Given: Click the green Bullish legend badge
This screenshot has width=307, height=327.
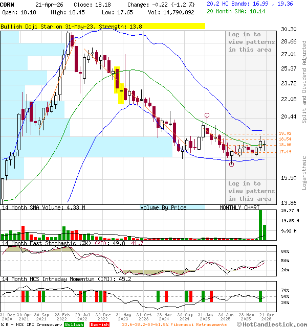Looking at the screenshot, I should pos(74,324).
